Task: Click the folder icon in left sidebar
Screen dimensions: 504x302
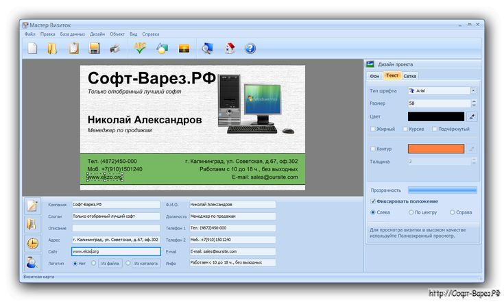Action: tap(32, 225)
